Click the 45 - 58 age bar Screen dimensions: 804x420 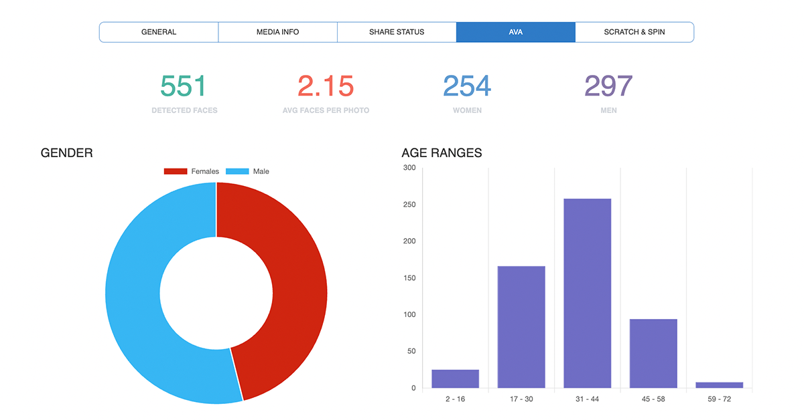click(653, 353)
